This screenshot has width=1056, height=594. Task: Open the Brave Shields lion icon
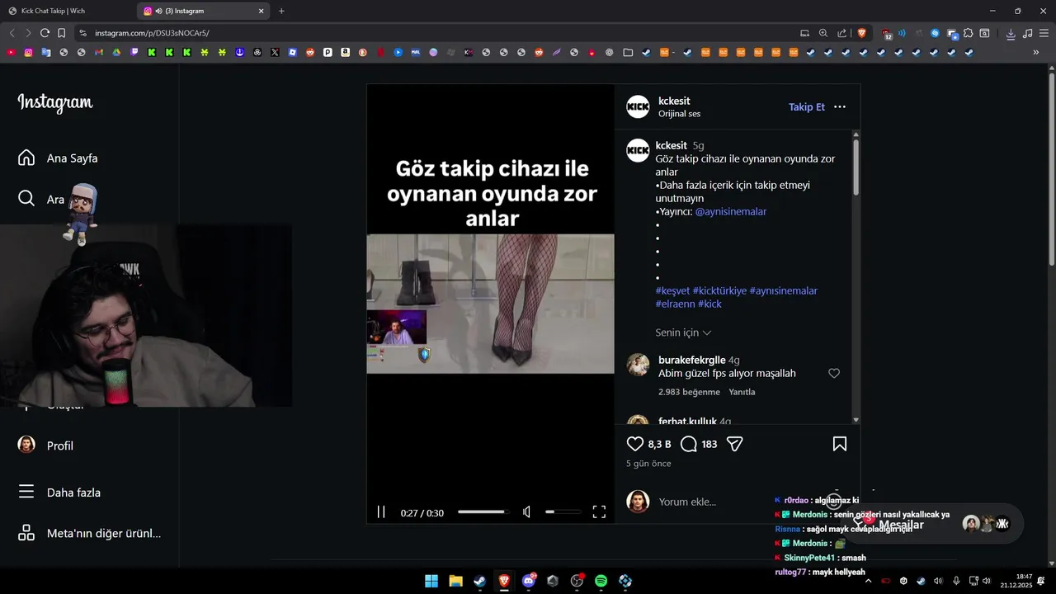point(861,33)
